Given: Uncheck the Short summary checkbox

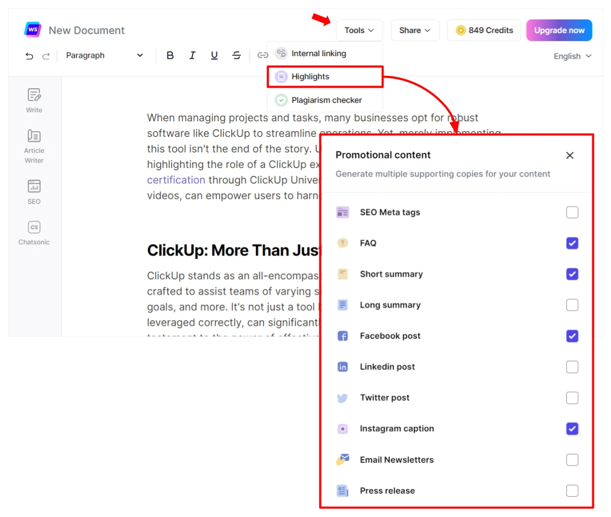Looking at the screenshot, I should point(572,274).
